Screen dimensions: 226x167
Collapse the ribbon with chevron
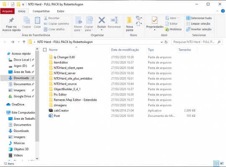217,11
